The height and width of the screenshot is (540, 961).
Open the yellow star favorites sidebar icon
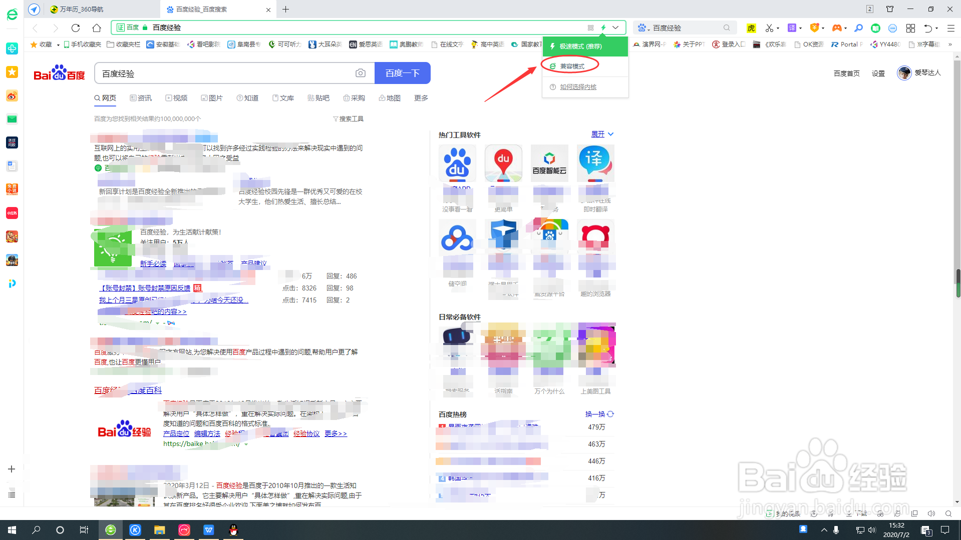click(x=12, y=72)
